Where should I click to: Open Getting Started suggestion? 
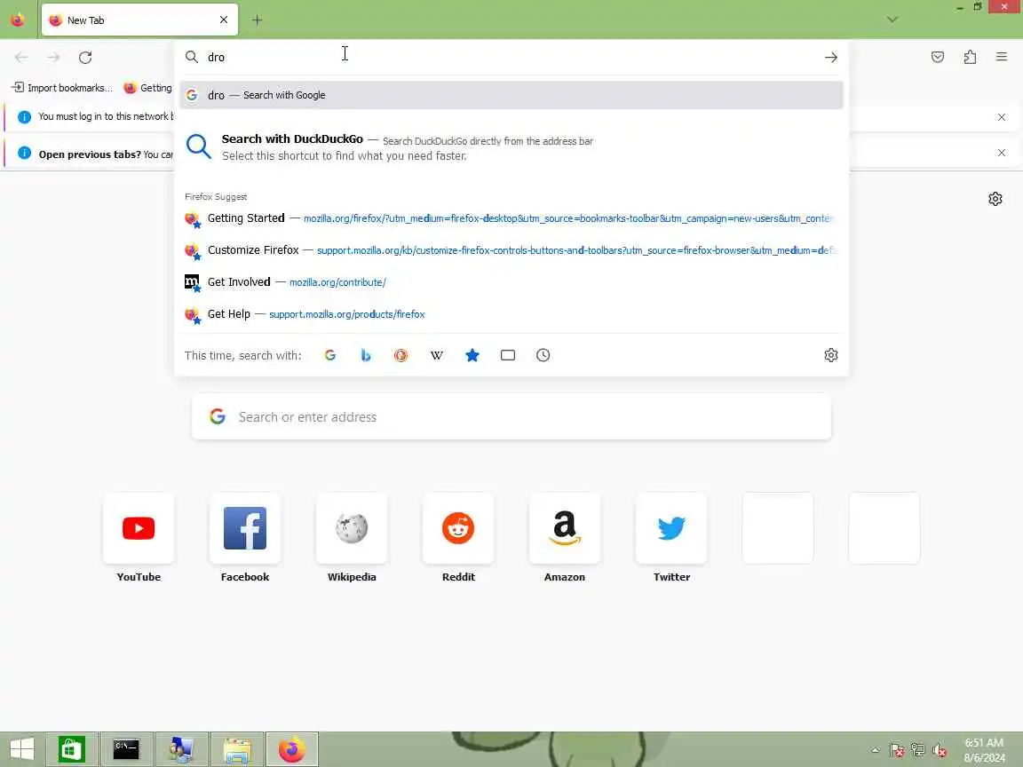tap(511, 218)
